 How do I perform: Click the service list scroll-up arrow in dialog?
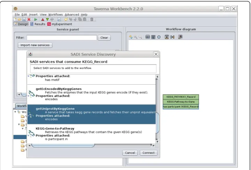(157, 77)
